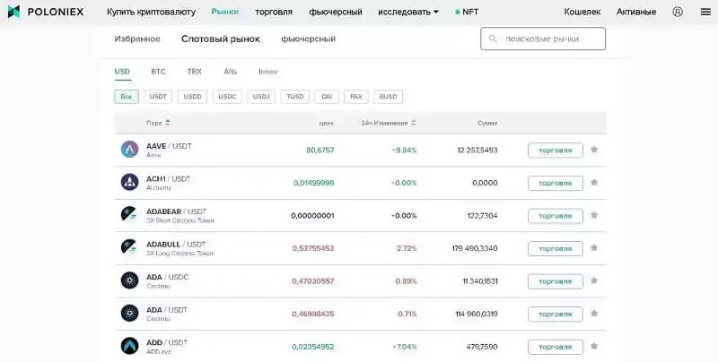Open the user account profile icon
This screenshot has height=362, width=718.
(678, 12)
